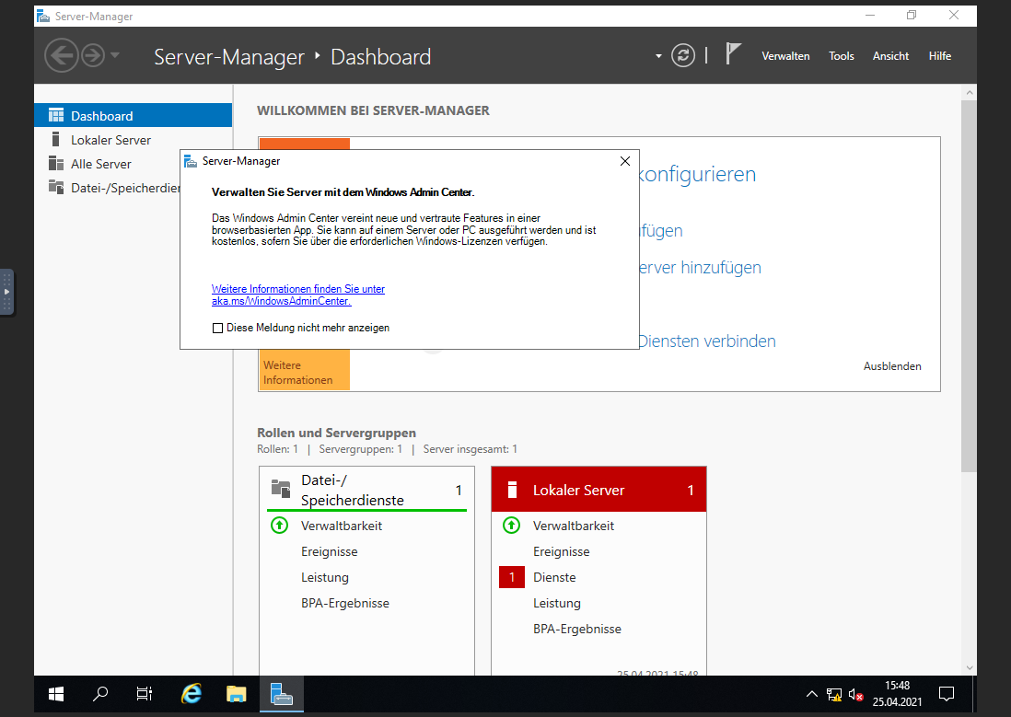Click green Verwaltbarkeit status icon under Lokaler Server

[511, 526]
